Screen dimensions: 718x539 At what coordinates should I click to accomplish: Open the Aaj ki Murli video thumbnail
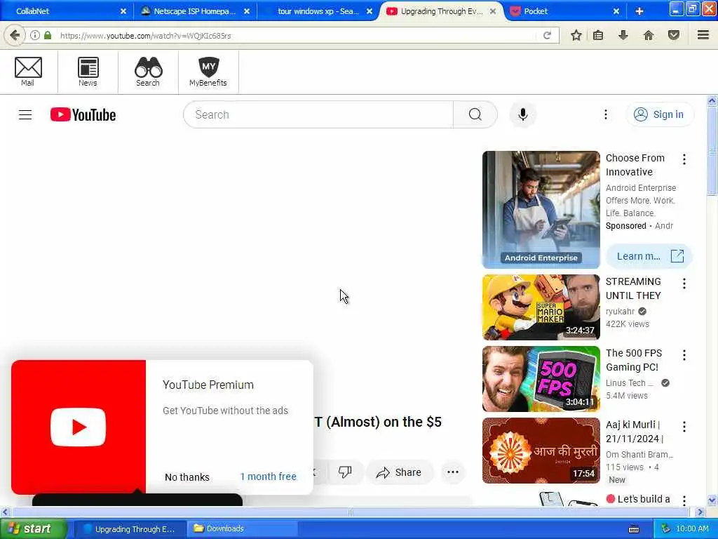click(541, 450)
